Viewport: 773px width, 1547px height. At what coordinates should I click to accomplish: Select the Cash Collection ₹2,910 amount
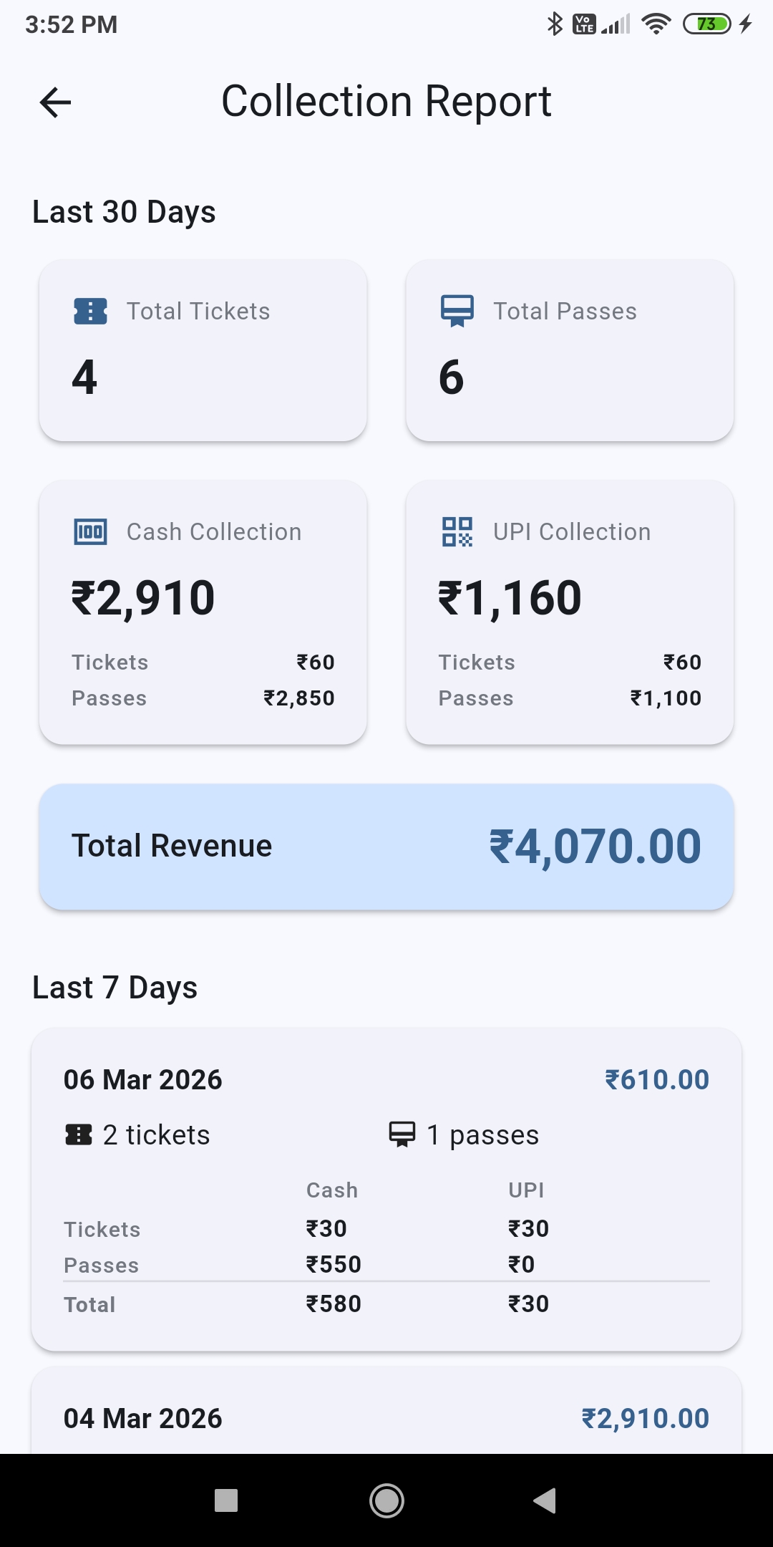143,598
